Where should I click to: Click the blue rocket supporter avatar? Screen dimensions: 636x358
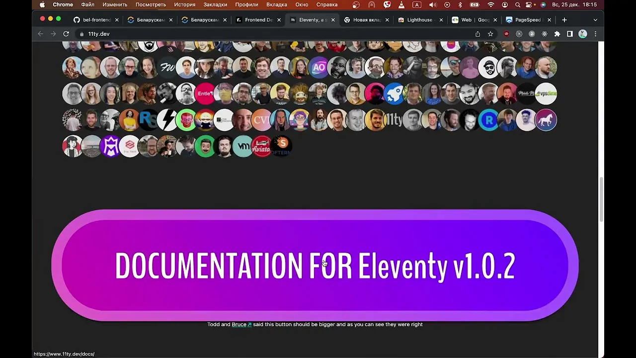[394, 93]
